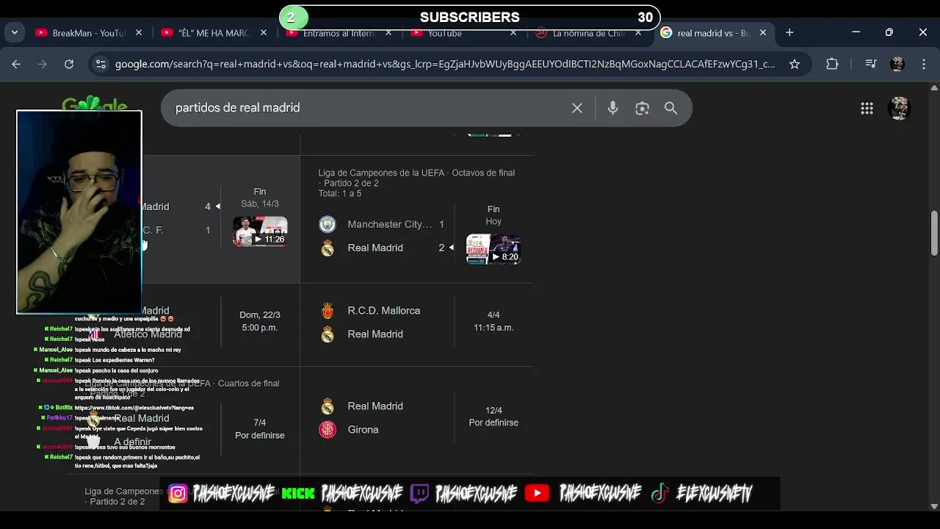Close the La nómina de Chile tab
The width and height of the screenshot is (940, 529).
[638, 33]
